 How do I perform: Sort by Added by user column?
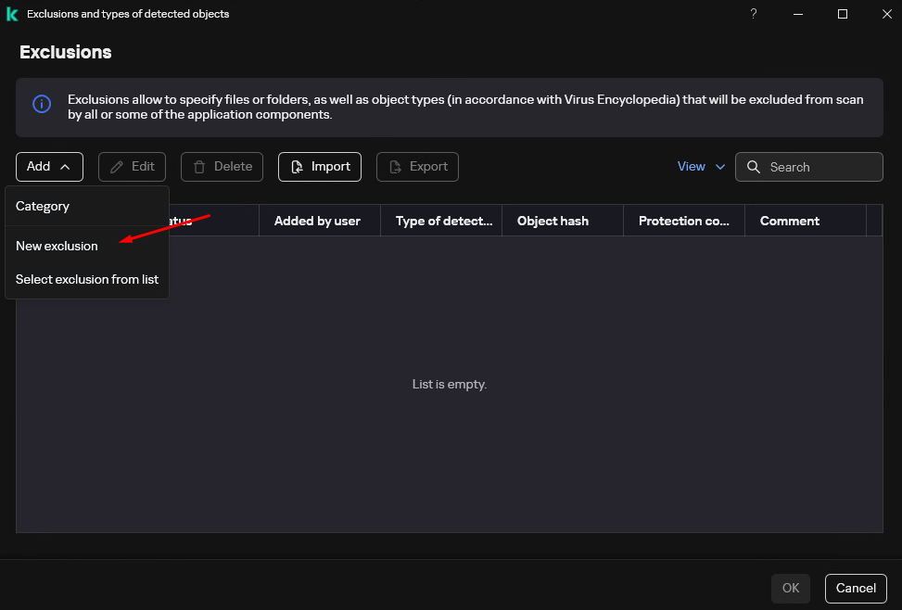point(319,221)
